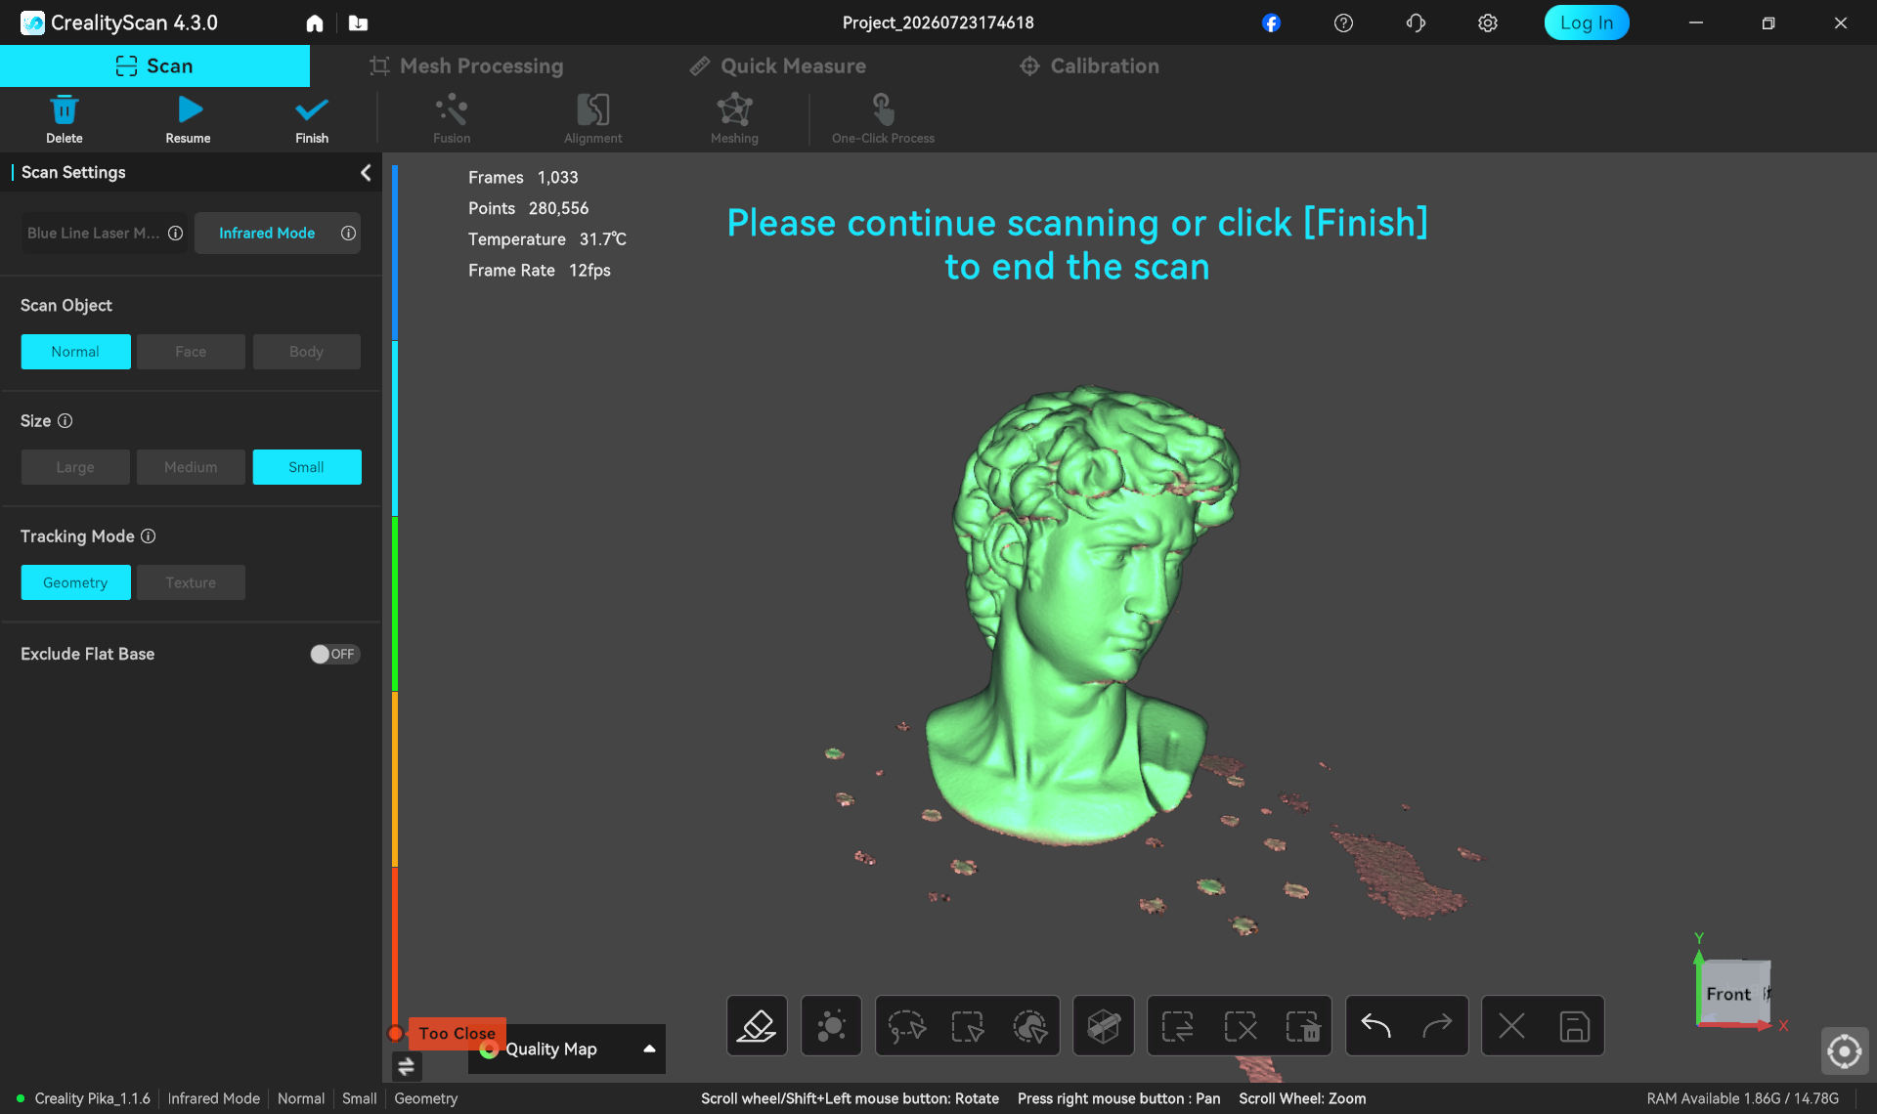Image resolution: width=1877 pixels, height=1114 pixels.
Task: Set Tracking Mode to Geometry
Action: pos(75,582)
